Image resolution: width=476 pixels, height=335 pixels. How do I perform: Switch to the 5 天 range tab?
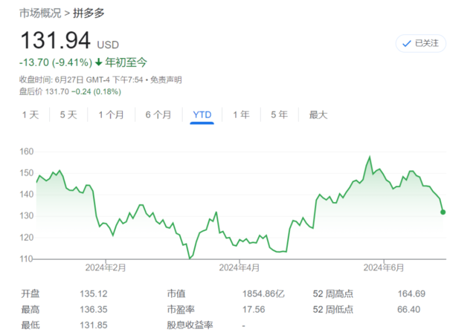68,114
